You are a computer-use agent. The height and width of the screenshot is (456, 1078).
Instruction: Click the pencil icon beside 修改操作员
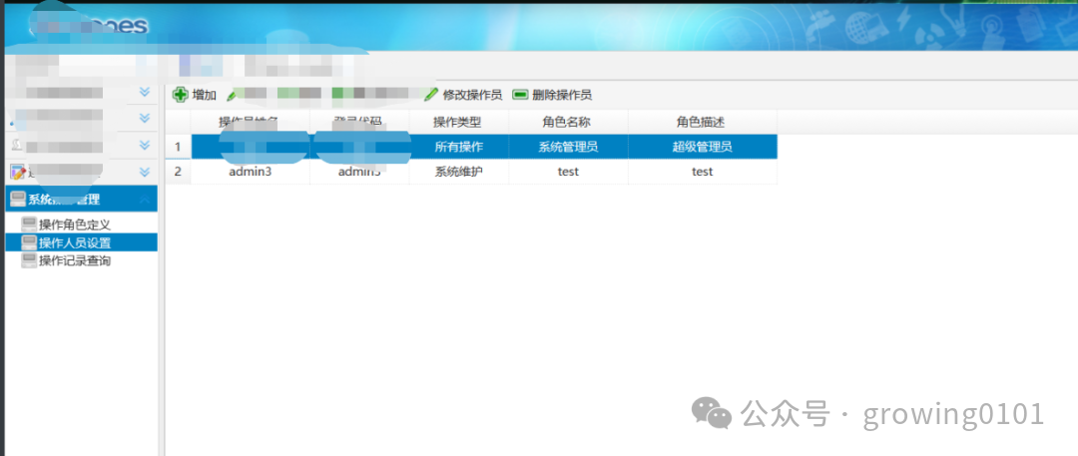pyautogui.click(x=431, y=95)
